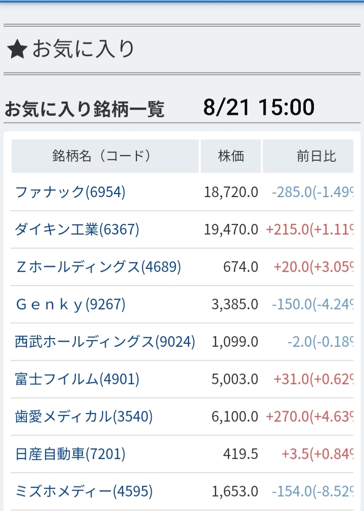Click the 銘柄名（コード） column header
Image resolution: width=364 pixels, height=511 pixels.
pos(102,156)
